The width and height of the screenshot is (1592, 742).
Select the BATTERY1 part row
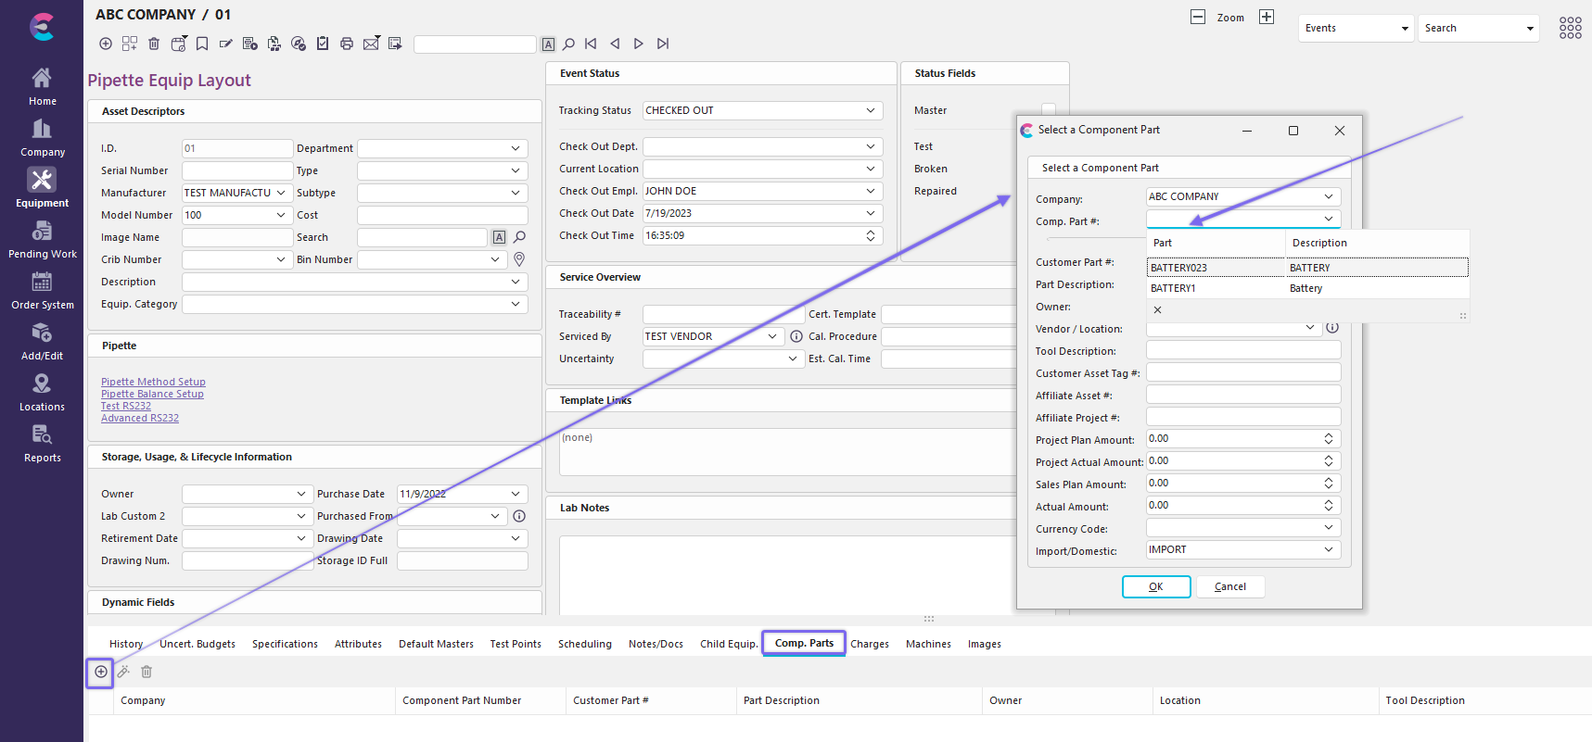(1173, 288)
